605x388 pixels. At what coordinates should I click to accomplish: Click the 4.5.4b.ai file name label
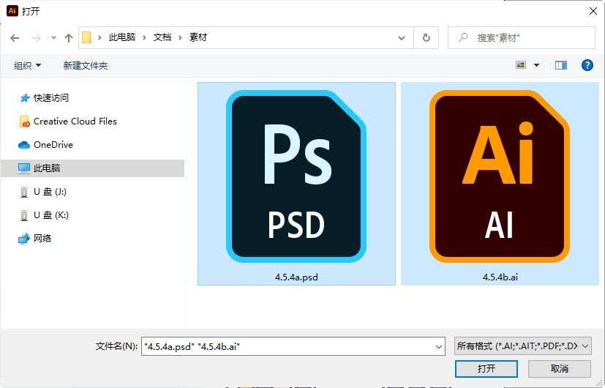[x=500, y=277]
